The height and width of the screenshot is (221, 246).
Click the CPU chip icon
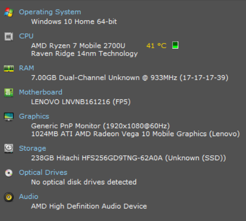click(x=9, y=37)
